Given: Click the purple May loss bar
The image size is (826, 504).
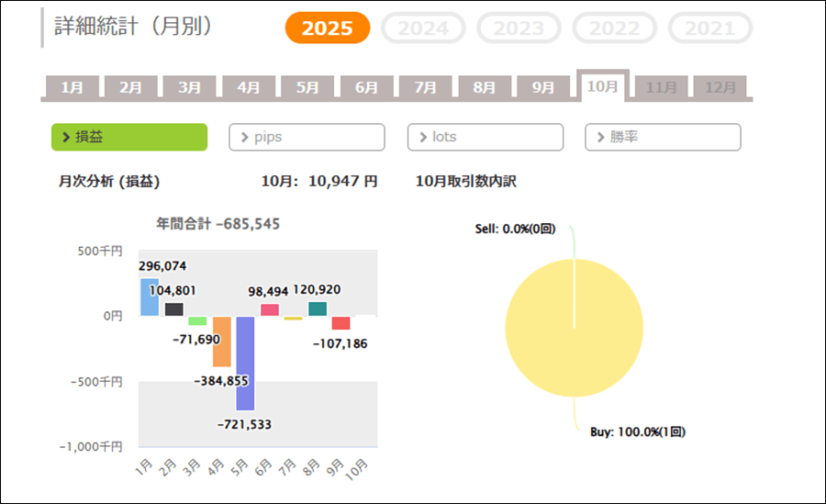Looking at the screenshot, I should pyautogui.click(x=245, y=363).
